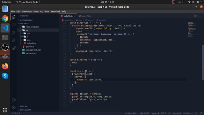Change the JavaScript language mode
204x115 pixels.
pyautogui.click(x=177, y=113)
